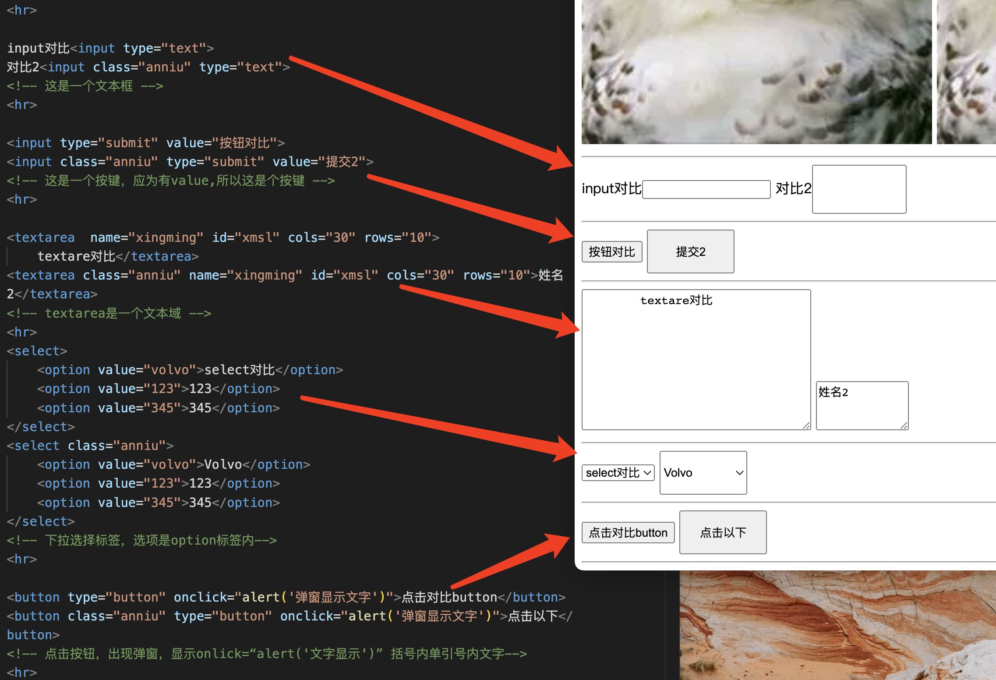Click the "按钮对比" submit button
The height and width of the screenshot is (680, 996).
coord(612,251)
